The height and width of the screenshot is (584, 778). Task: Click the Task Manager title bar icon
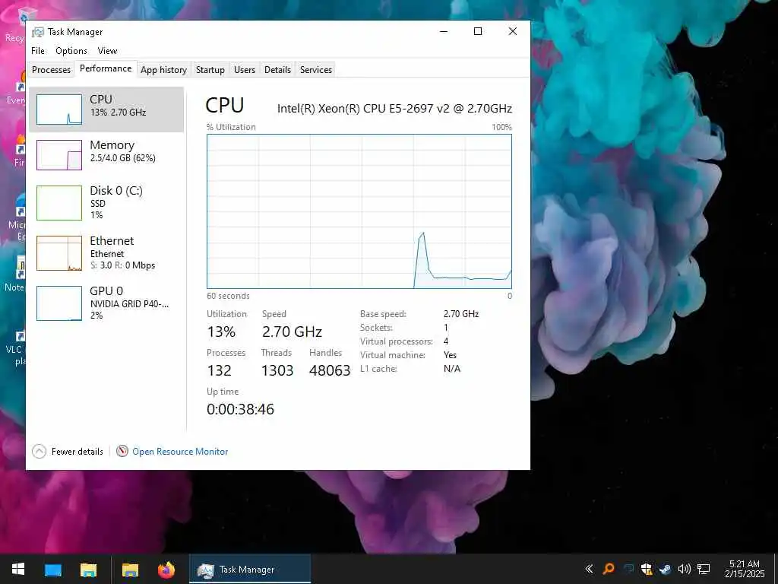38,32
